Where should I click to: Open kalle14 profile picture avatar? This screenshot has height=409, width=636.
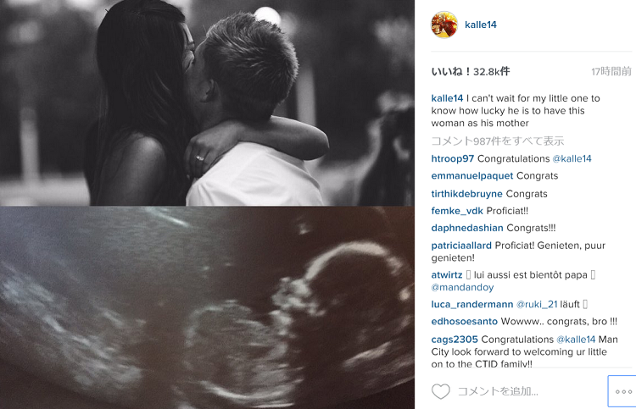pos(444,25)
